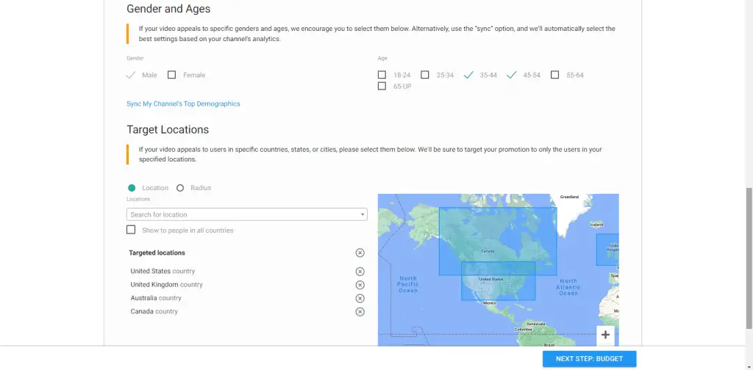Untick the 45-54 age group
753x370 pixels.
512,75
